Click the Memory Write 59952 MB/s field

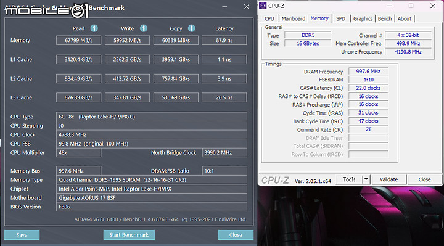[128, 40]
